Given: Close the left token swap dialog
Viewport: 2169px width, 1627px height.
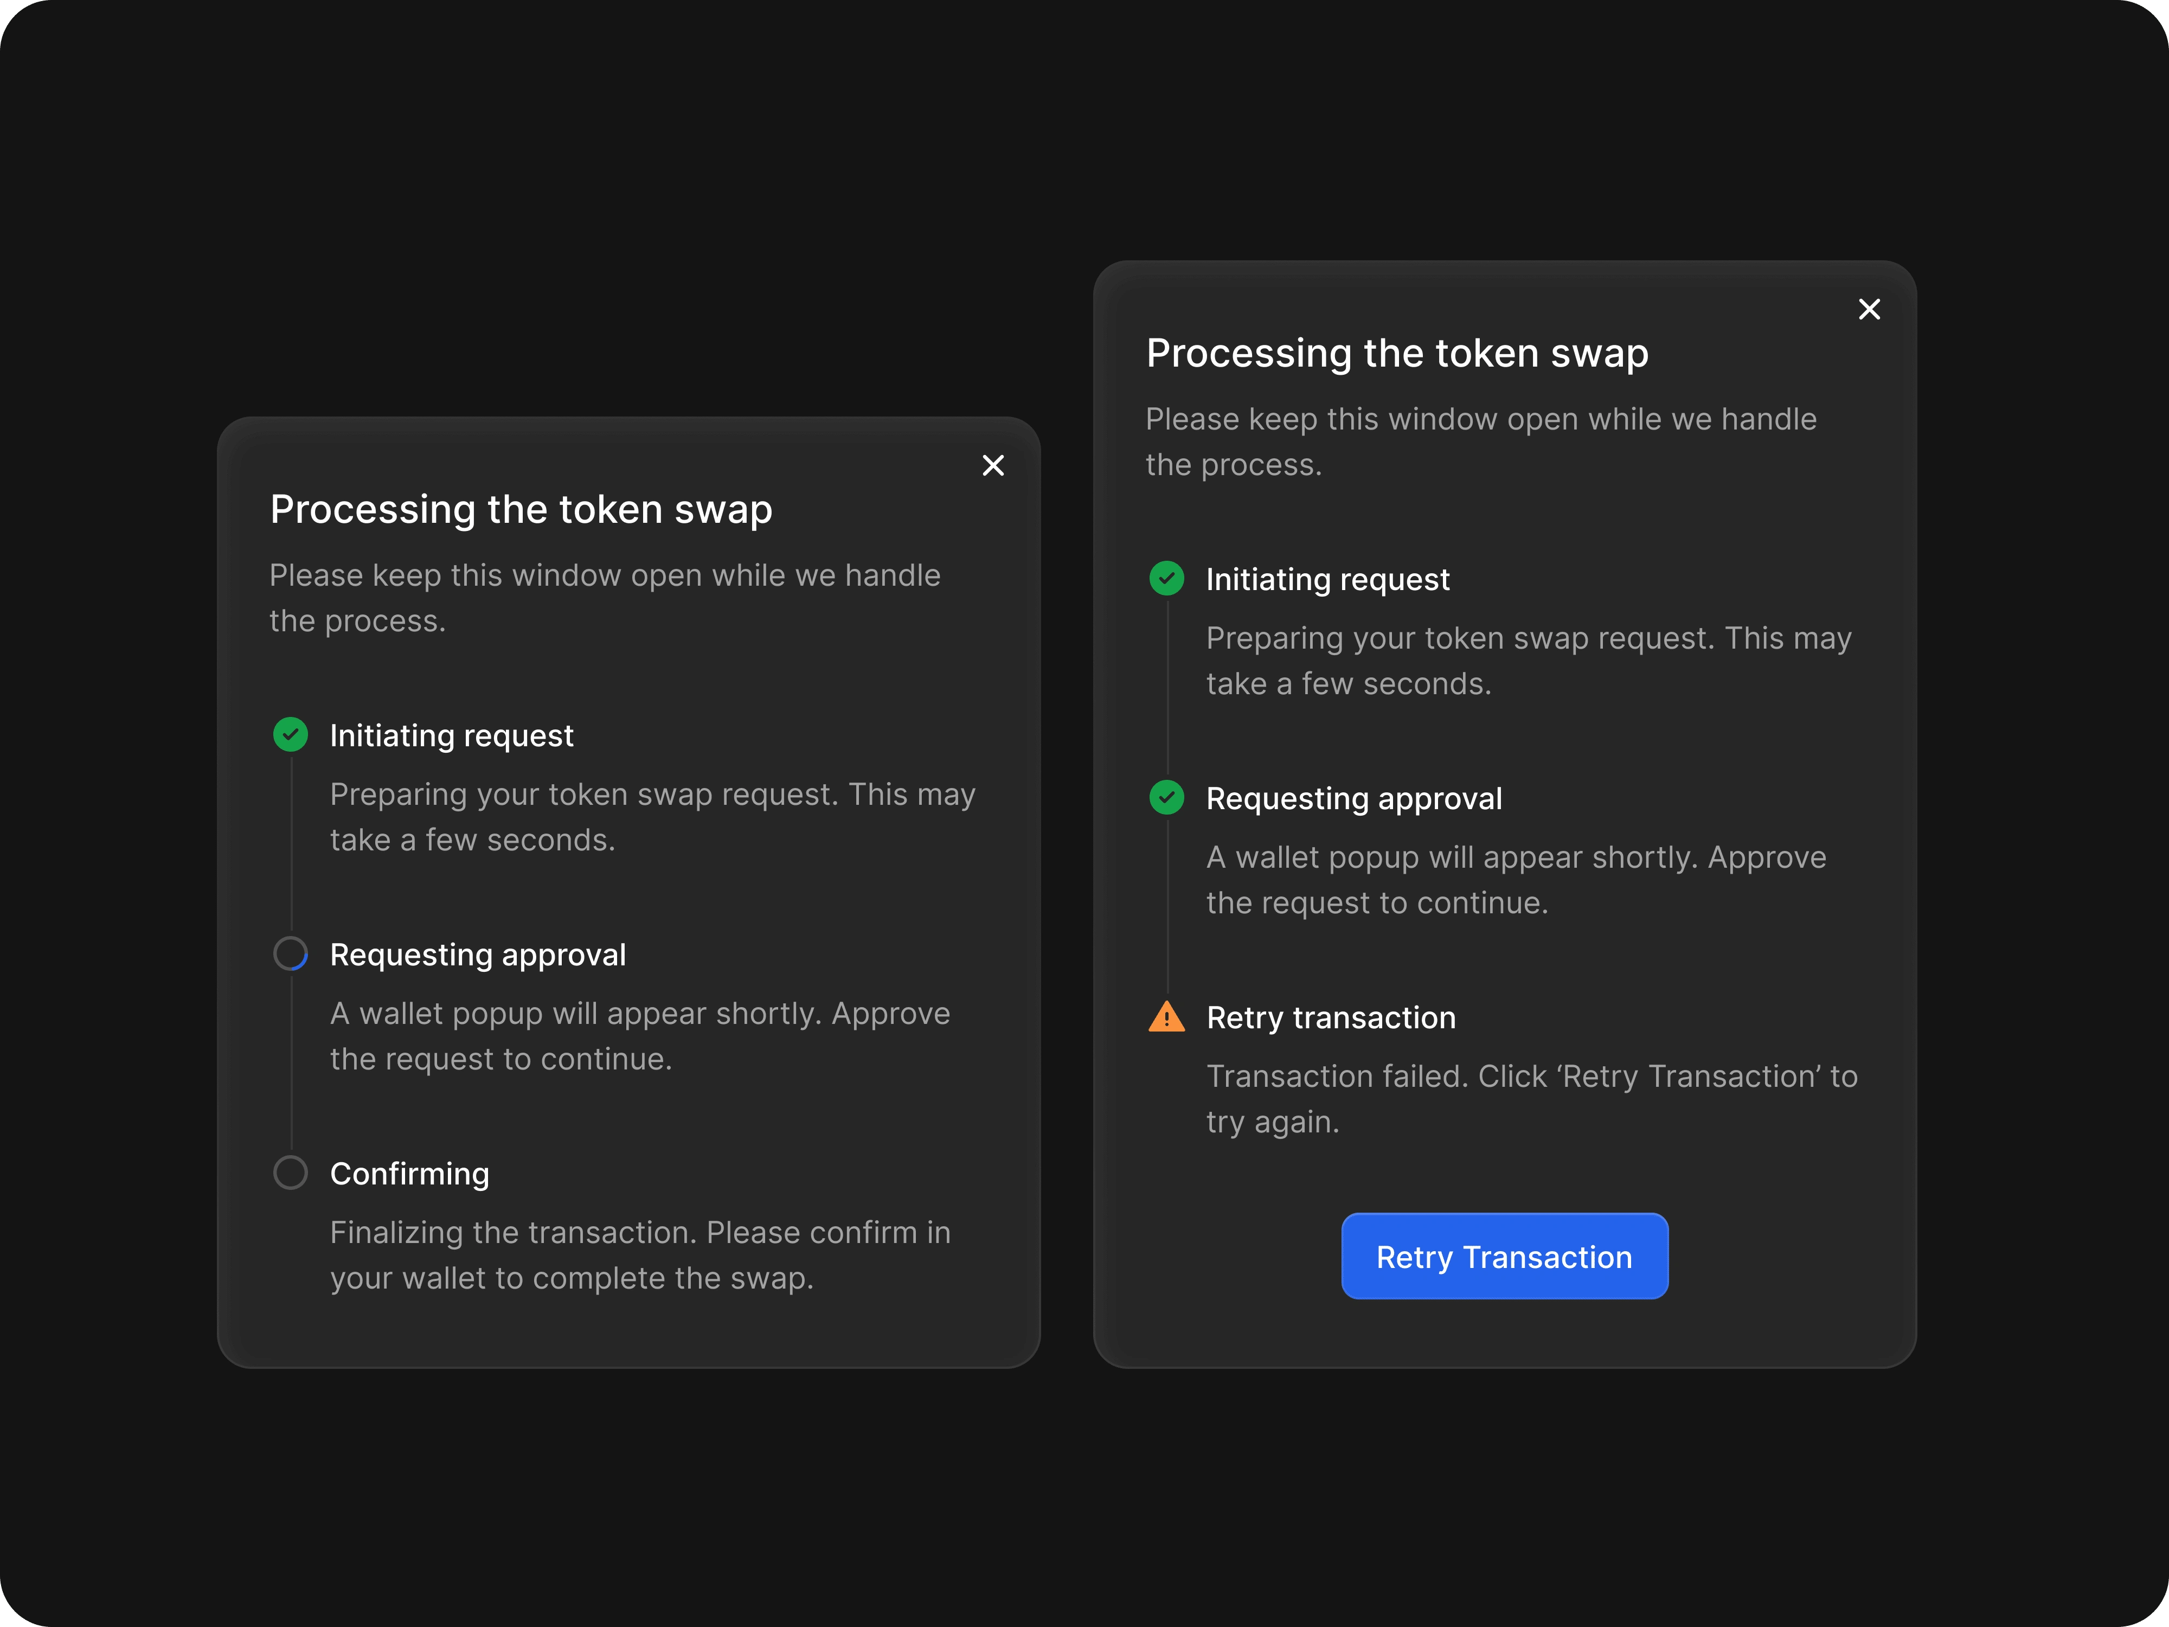Looking at the screenshot, I should click(x=992, y=466).
